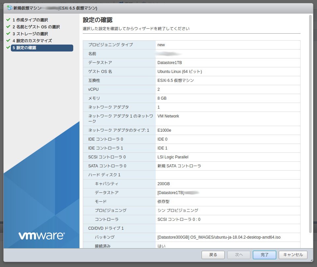Click checkmark icon beside step 4 設定のカスタマイズ
The height and width of the screenshot is (267, 317).
click(8, 40)
